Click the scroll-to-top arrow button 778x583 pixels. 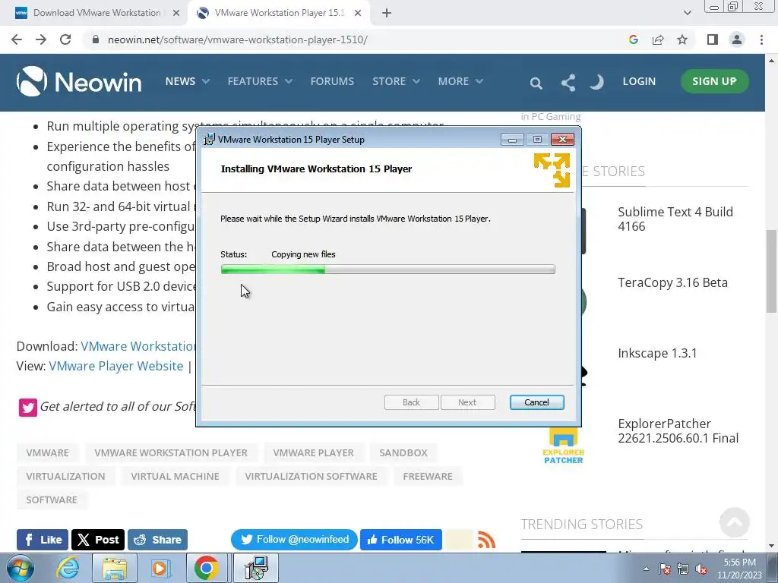735,522
